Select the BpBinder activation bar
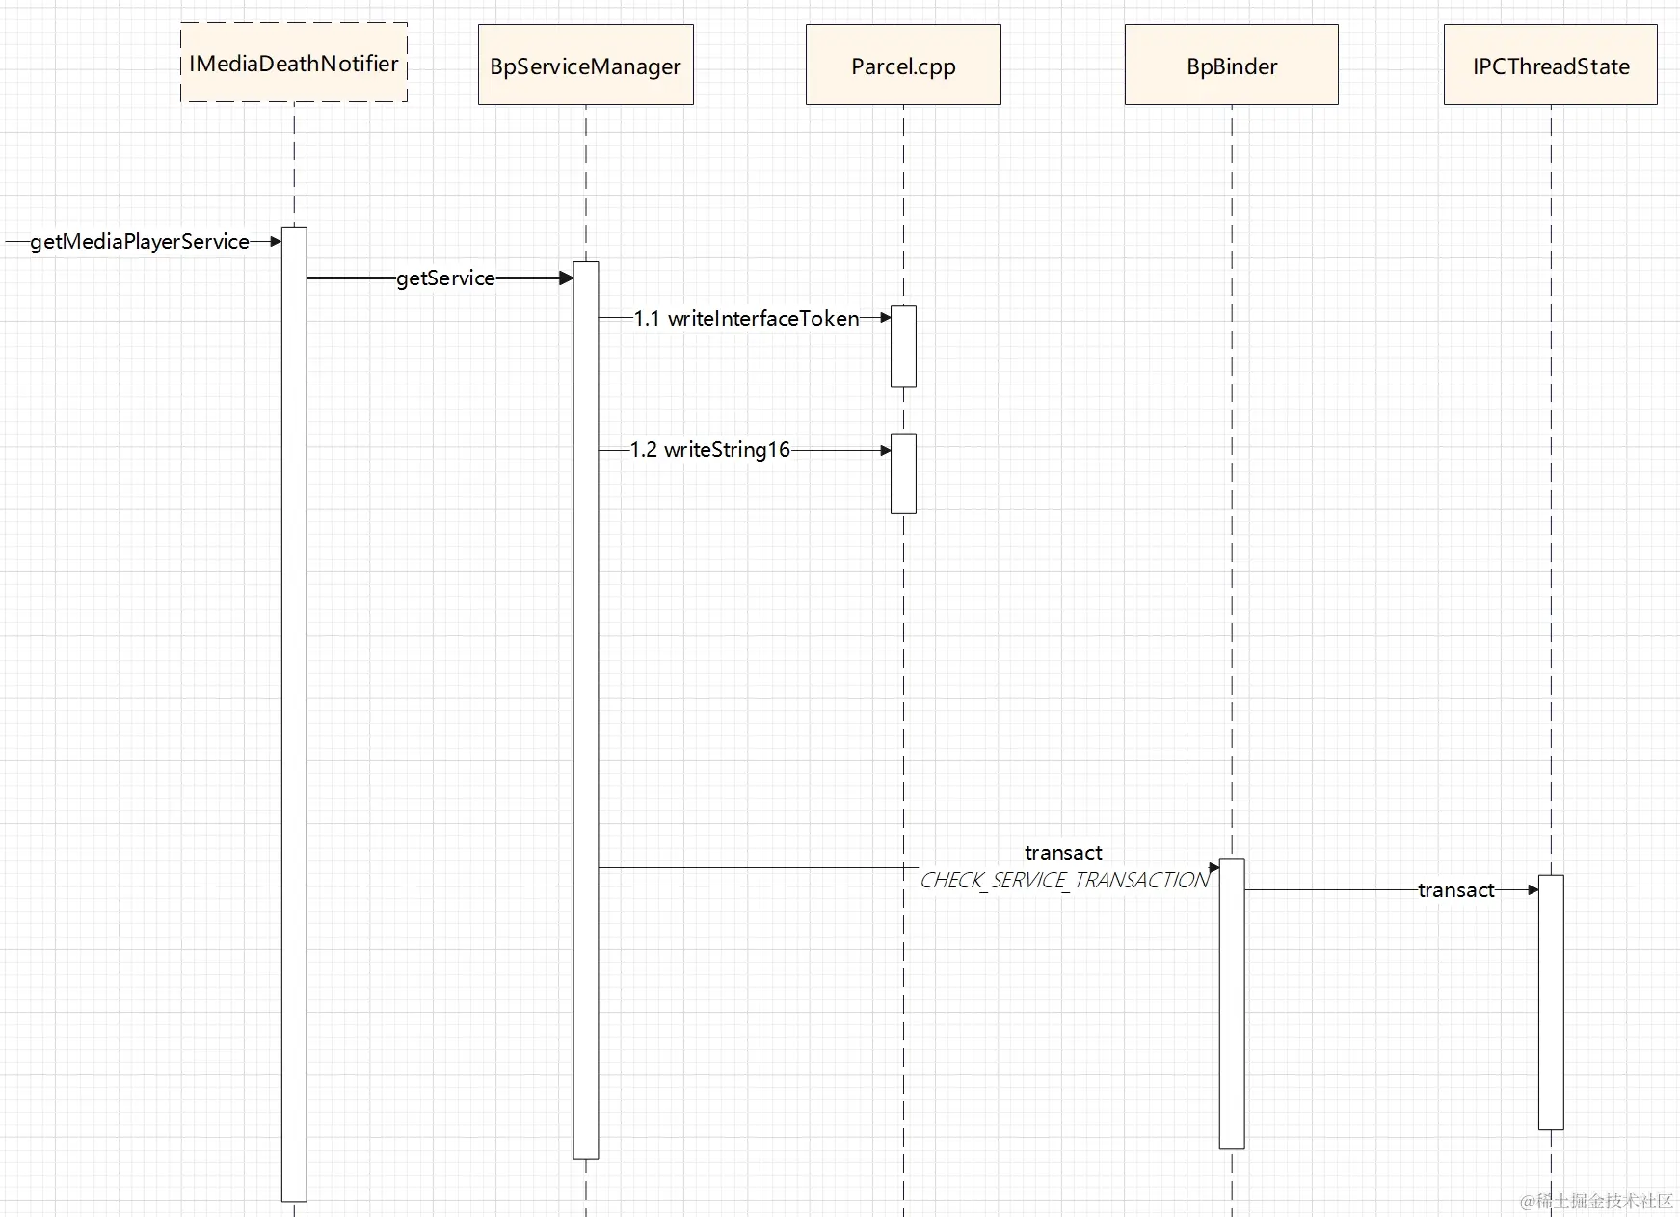1680x1217 pixels. click(1232, 1003)
